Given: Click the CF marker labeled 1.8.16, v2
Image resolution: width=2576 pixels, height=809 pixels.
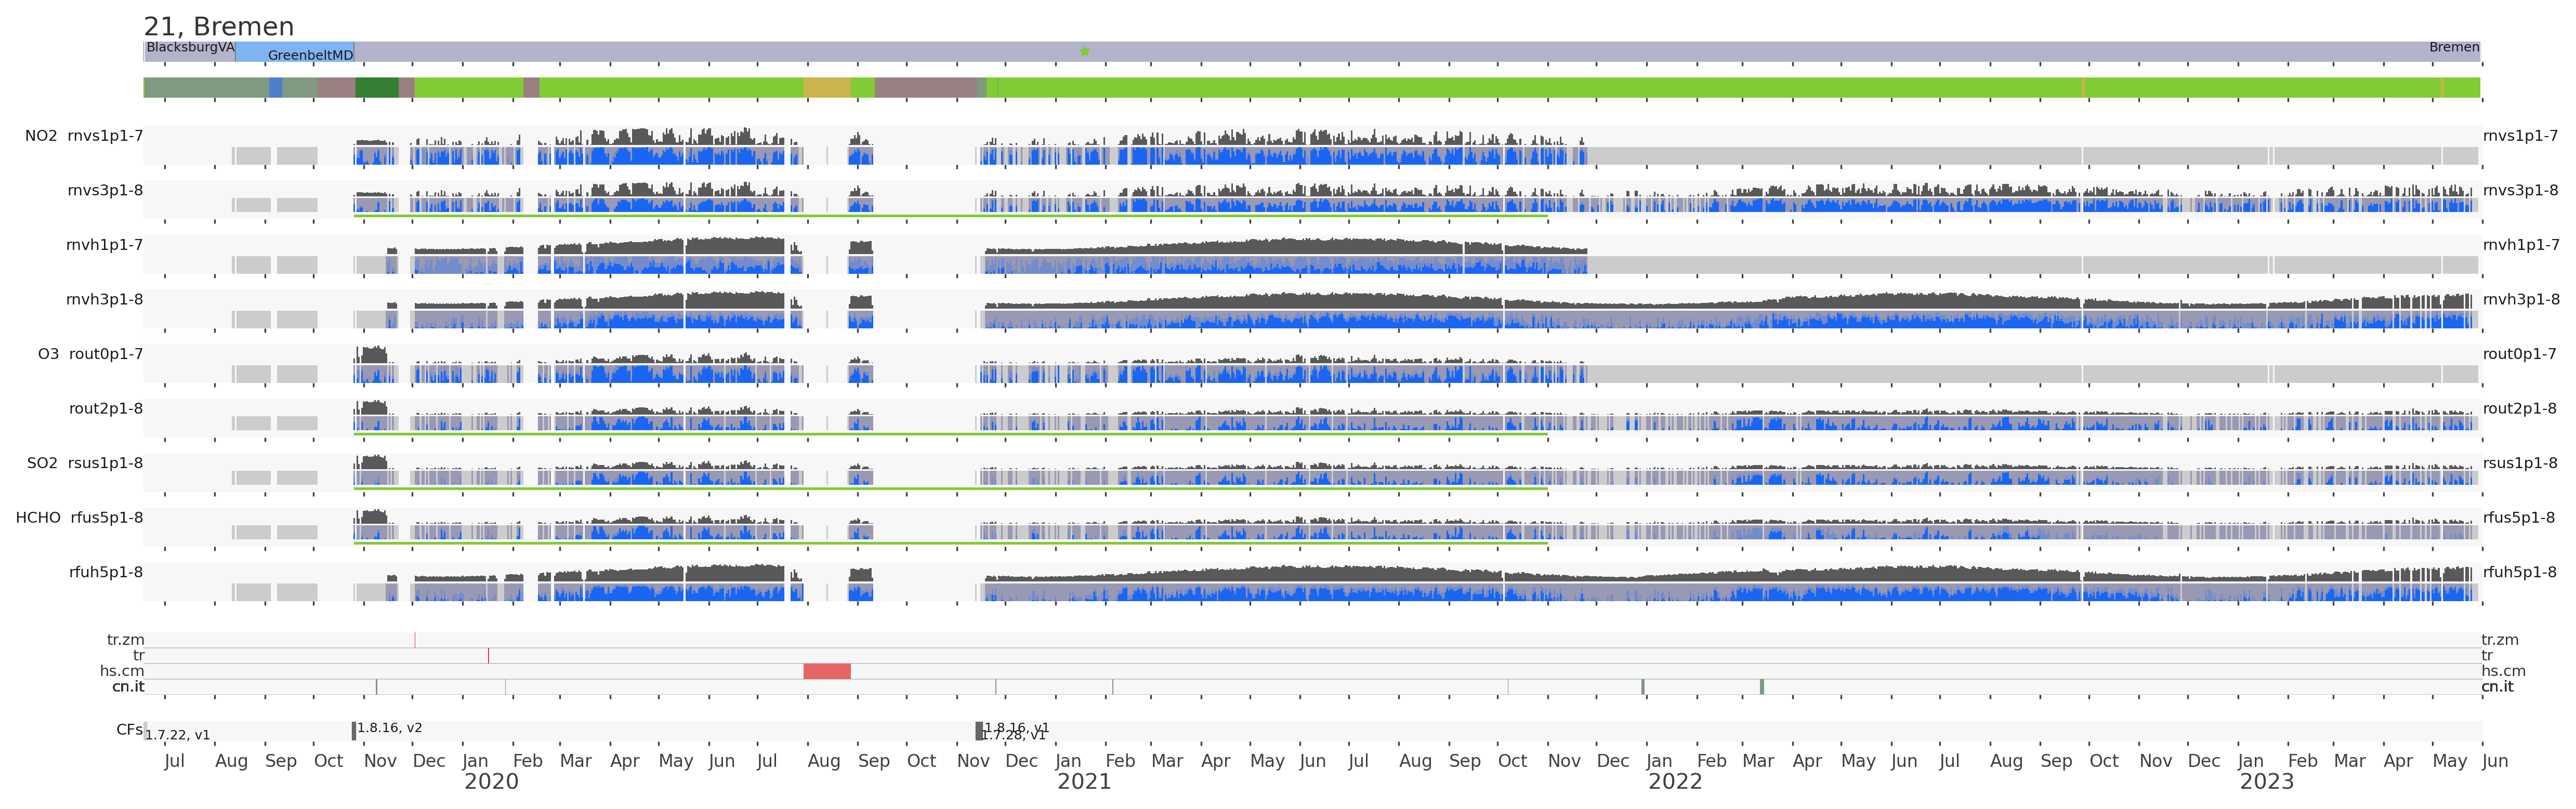Looking at the screenshot, I should coord(354,731).
